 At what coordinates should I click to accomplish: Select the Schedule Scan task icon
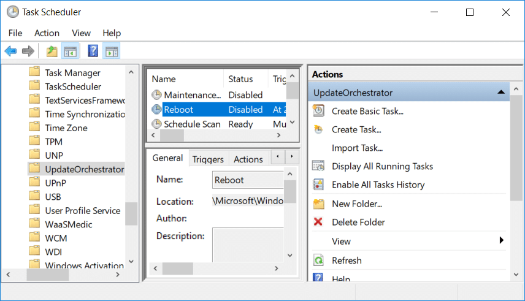tap(157, 124)
